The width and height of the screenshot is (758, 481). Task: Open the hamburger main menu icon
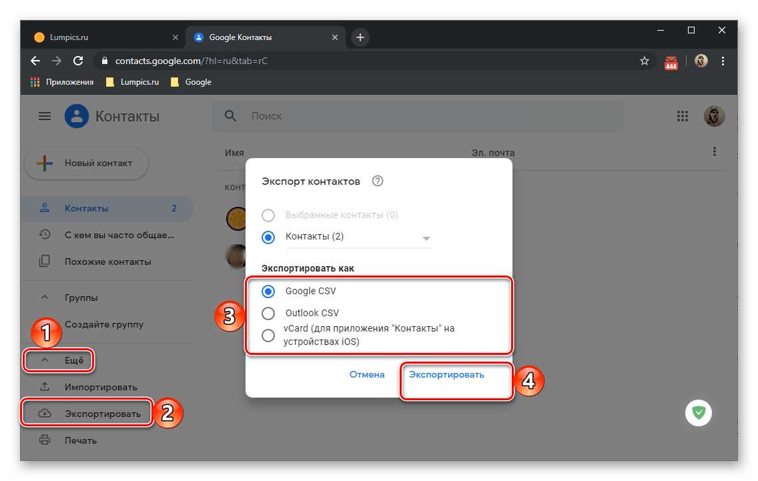pyautogui.click(x=45, y=116)
